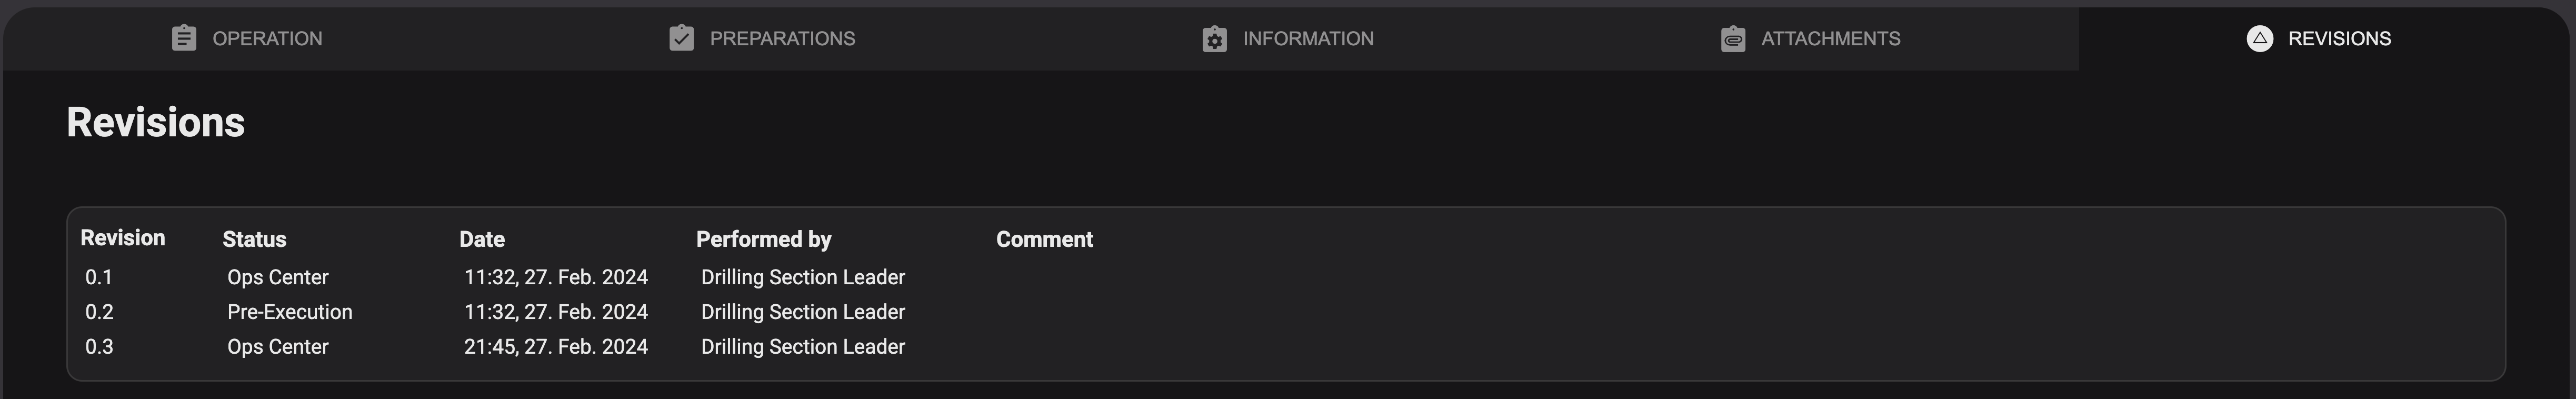Click the Revision column header
The image size is (2576, 399).
(x=122, y=238)
